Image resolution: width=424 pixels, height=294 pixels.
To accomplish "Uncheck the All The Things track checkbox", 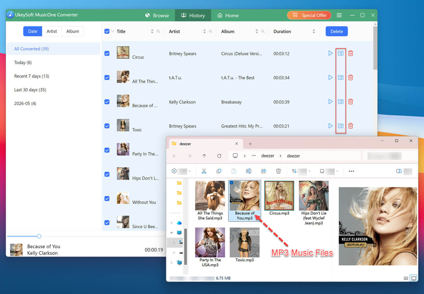I will pyautogui.click(x=107, y=77).
